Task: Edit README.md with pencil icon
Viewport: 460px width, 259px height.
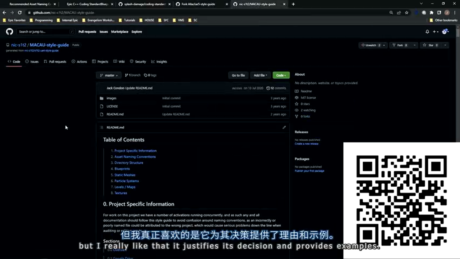Action: click(x=284, y=127)
